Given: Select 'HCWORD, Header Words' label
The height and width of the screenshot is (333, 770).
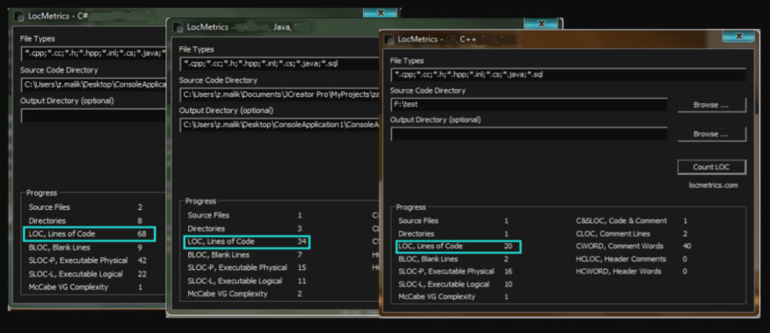Looking at the screenshot, I should pos(619,271).
